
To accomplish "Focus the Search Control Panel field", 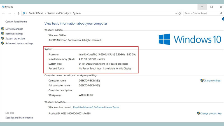I will [200, 13].
